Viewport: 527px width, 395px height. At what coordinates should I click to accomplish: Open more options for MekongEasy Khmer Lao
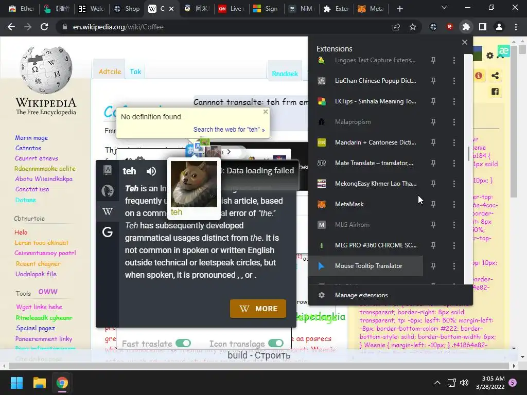coord(454,184)
